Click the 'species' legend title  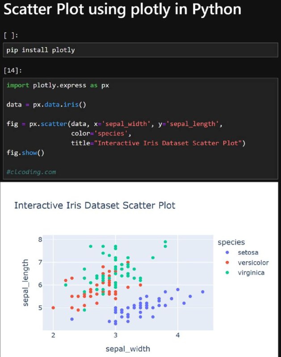point(231,242)
